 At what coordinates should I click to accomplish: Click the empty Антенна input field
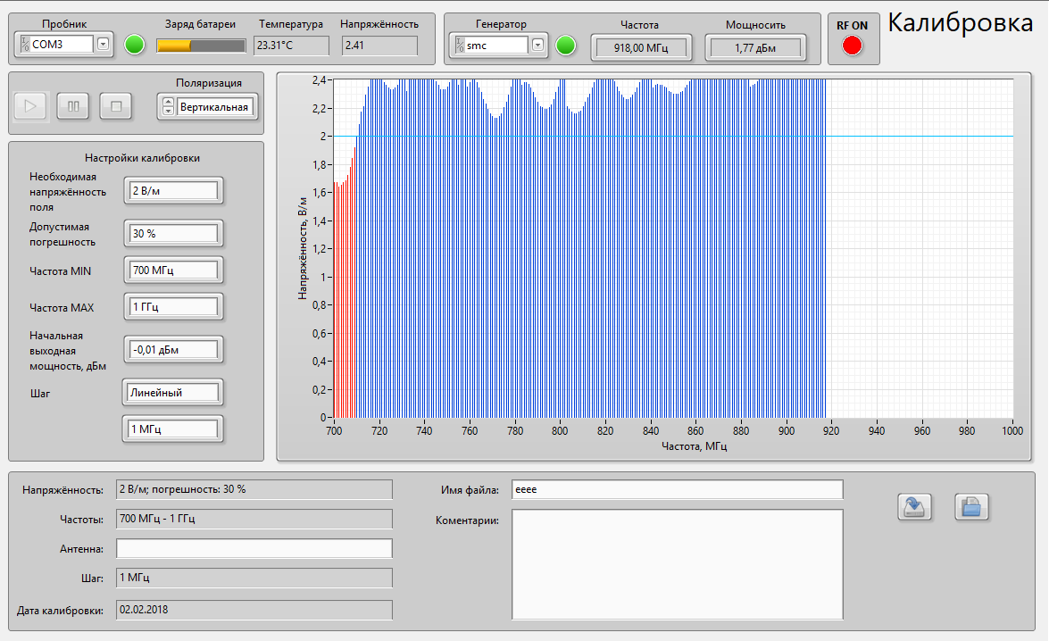[x=254, y=548]
